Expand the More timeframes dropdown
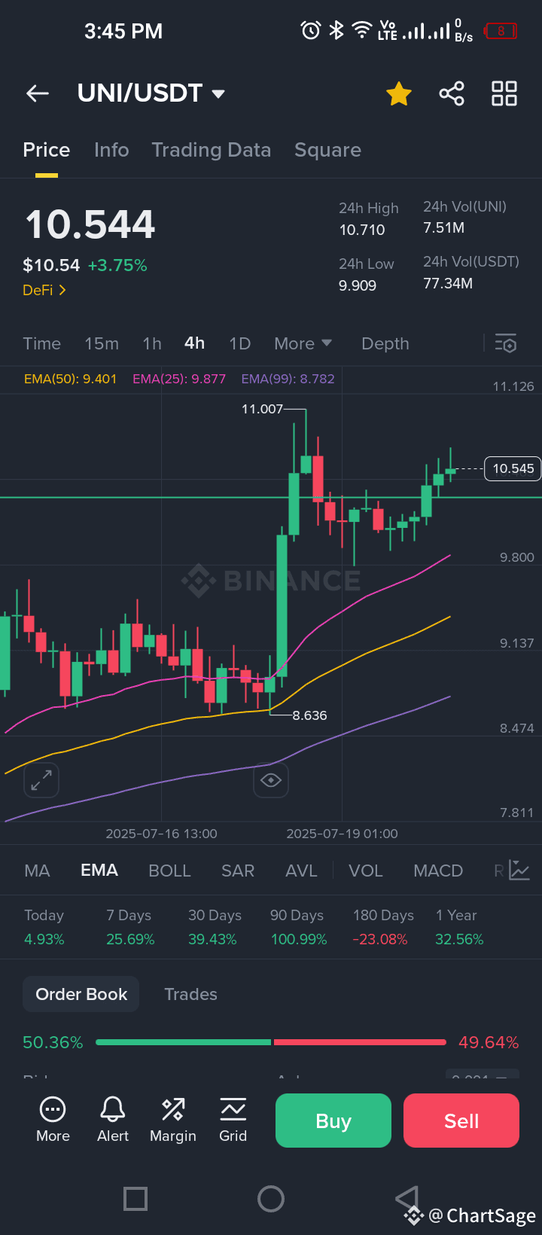Image resolution: width=542 pixels, height=1235 pixels. [303, 343]
